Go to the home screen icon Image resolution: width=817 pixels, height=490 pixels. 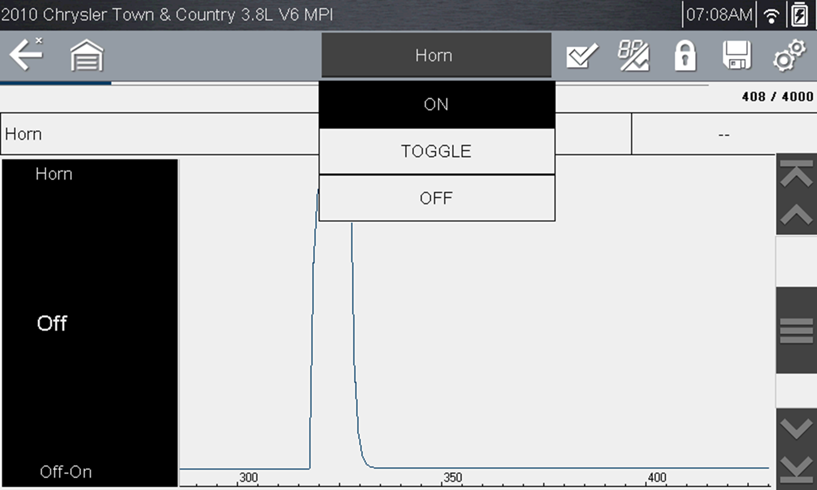(x=87, y=56)
